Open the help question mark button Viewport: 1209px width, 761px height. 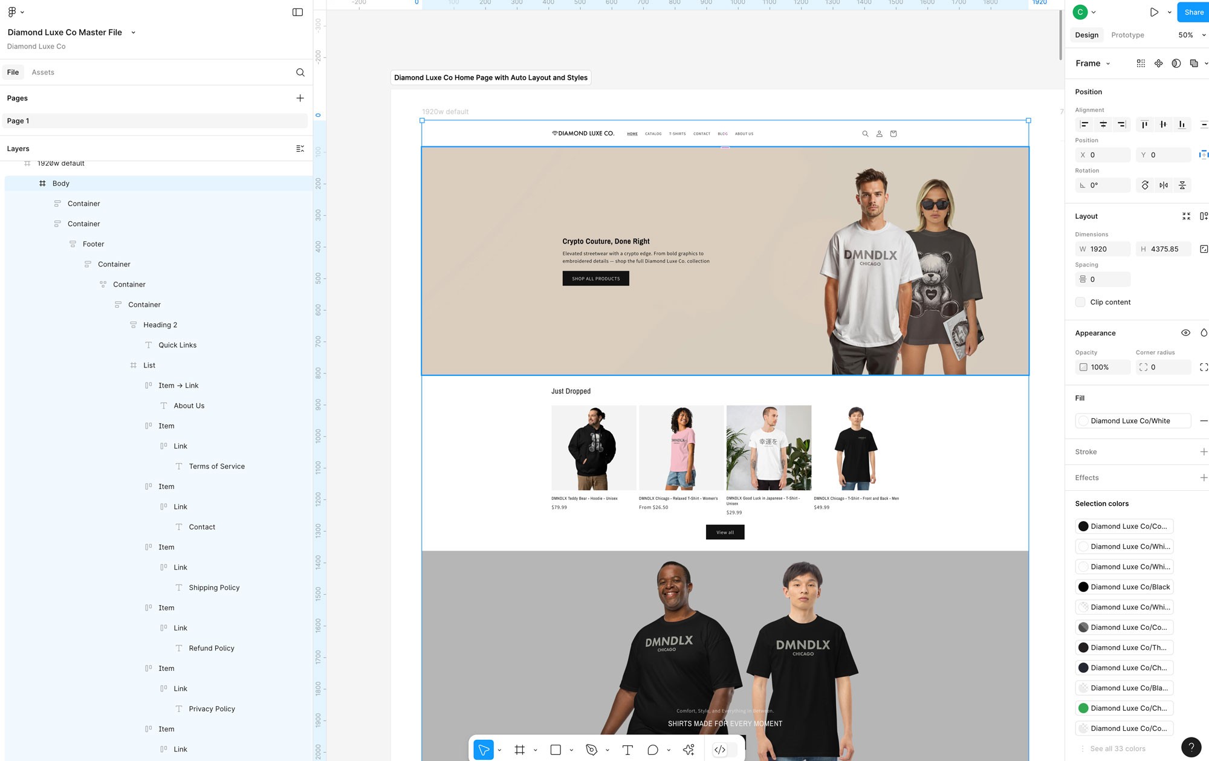1191,747
